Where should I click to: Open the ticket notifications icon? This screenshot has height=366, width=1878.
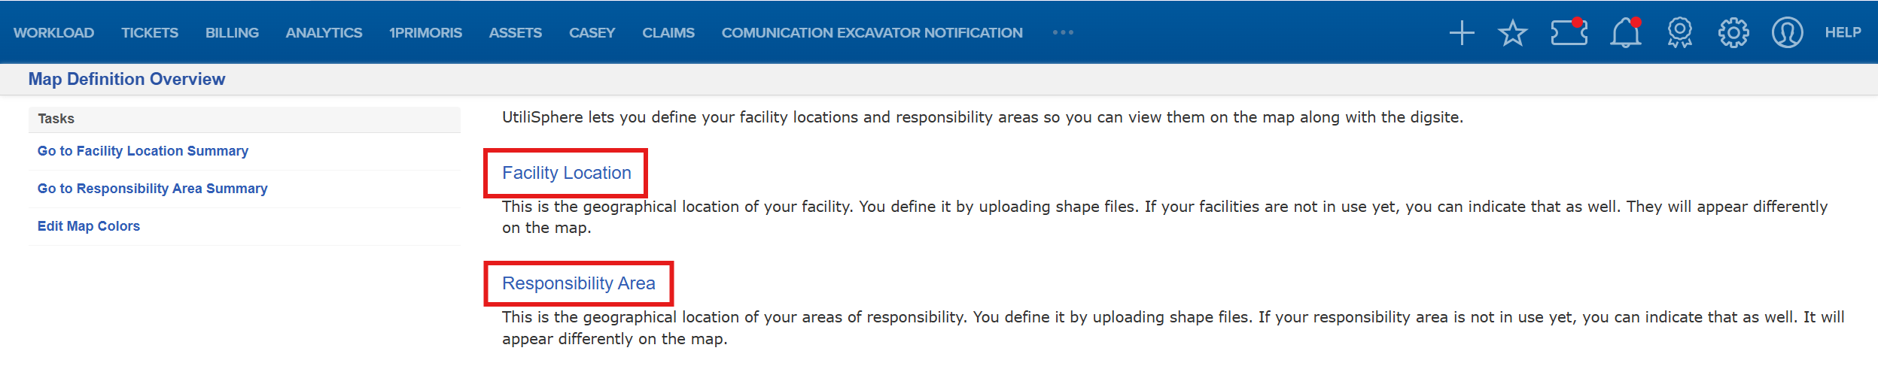click(x=1569, y=32)
